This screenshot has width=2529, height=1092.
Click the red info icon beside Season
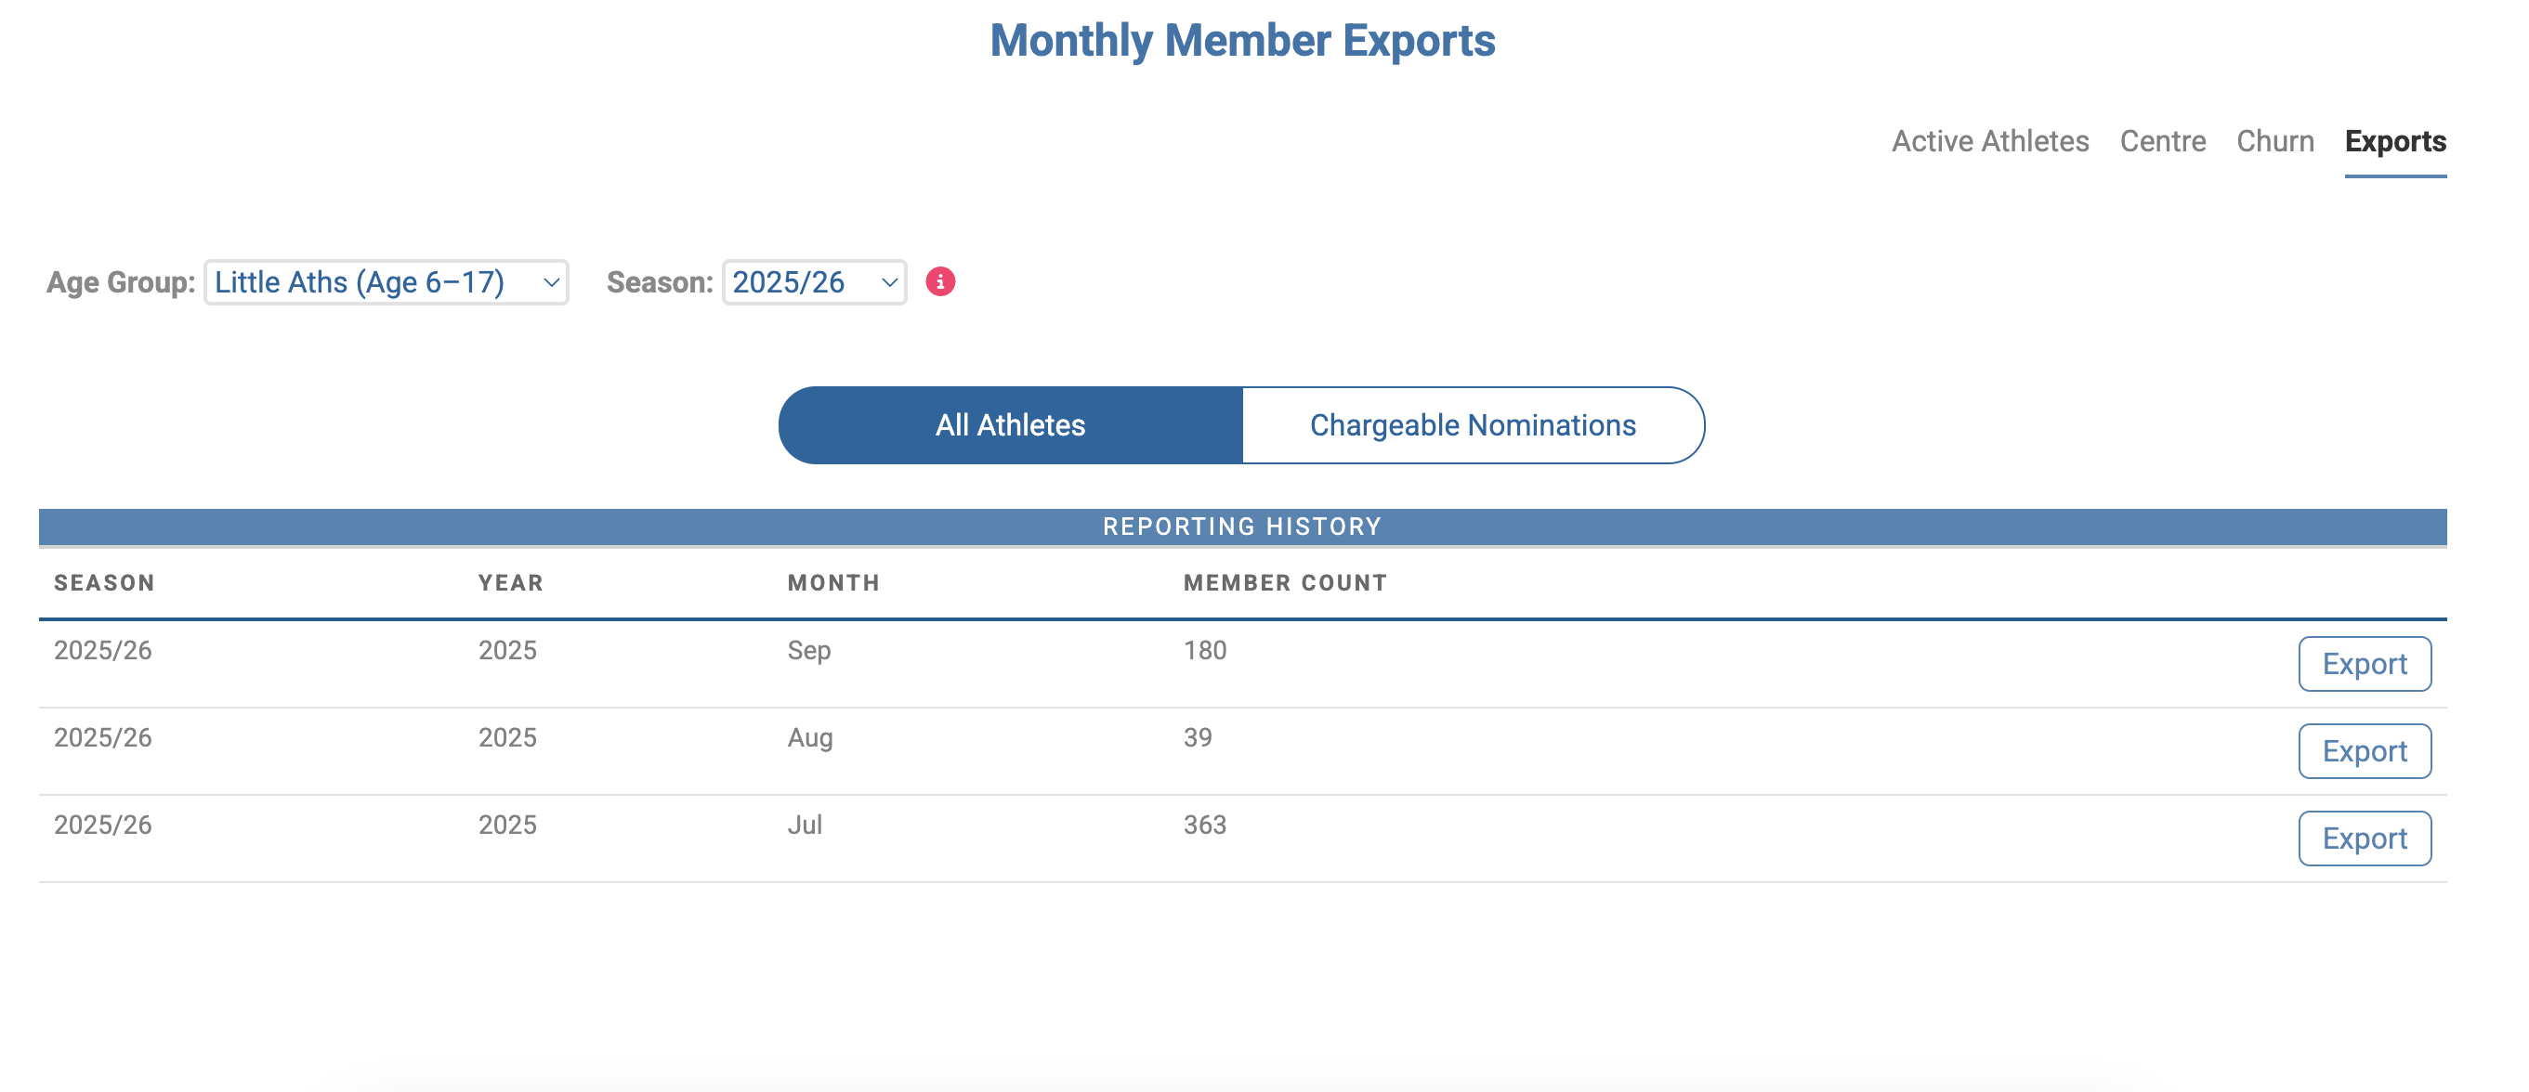(939, 281)
